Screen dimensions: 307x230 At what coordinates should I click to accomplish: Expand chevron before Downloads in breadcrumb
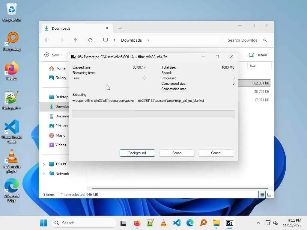point(114,40)
